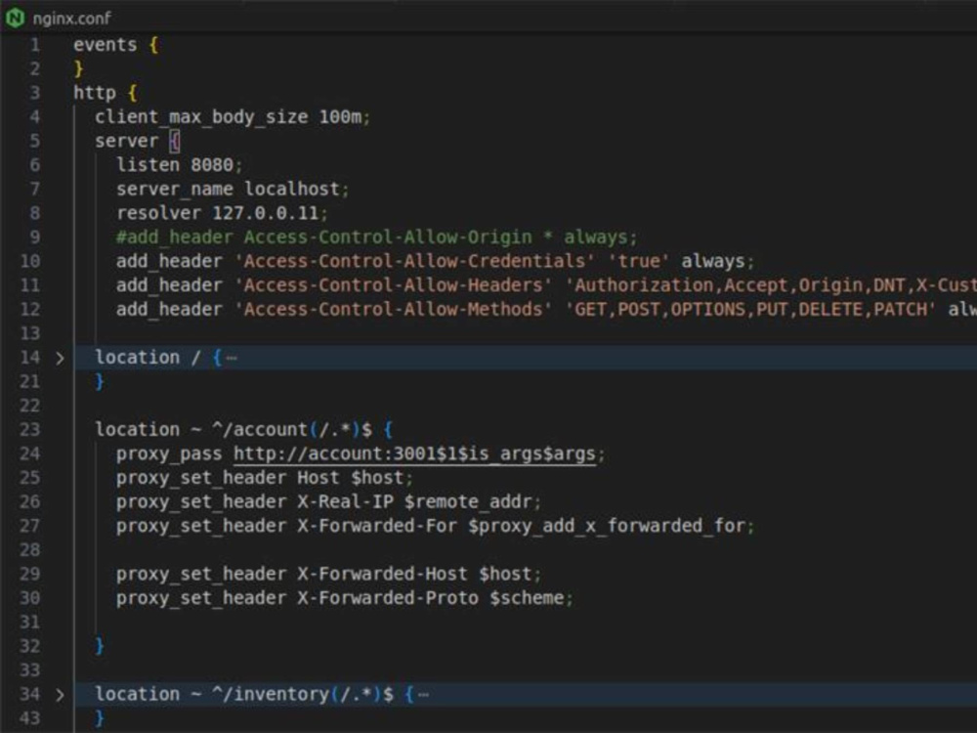Click the highlighted opening brace after 'server'
The height and width of the screenshot is (733, 977).
(175, 141)
